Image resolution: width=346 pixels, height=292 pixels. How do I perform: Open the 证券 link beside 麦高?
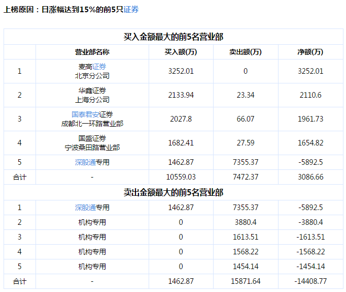pyautogui.click(x=99, y=67)
